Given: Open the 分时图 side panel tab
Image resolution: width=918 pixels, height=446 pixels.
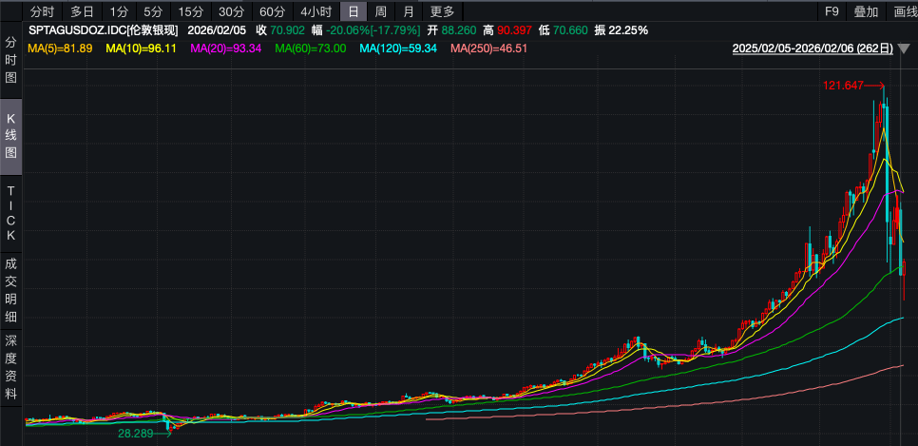Looking at the screenshot, I should (11, 60).
